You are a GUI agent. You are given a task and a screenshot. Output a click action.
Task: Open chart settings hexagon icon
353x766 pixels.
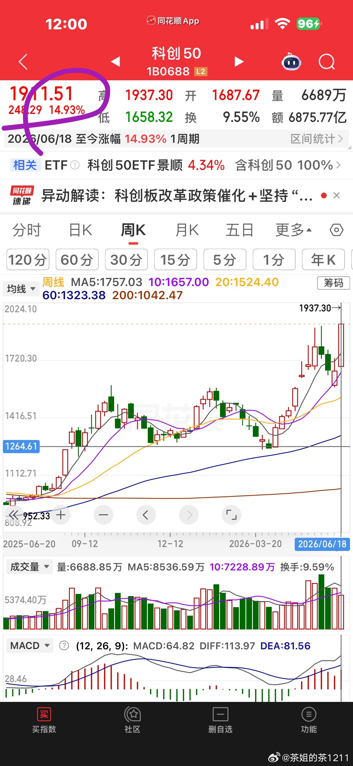(x=336, y=230)
